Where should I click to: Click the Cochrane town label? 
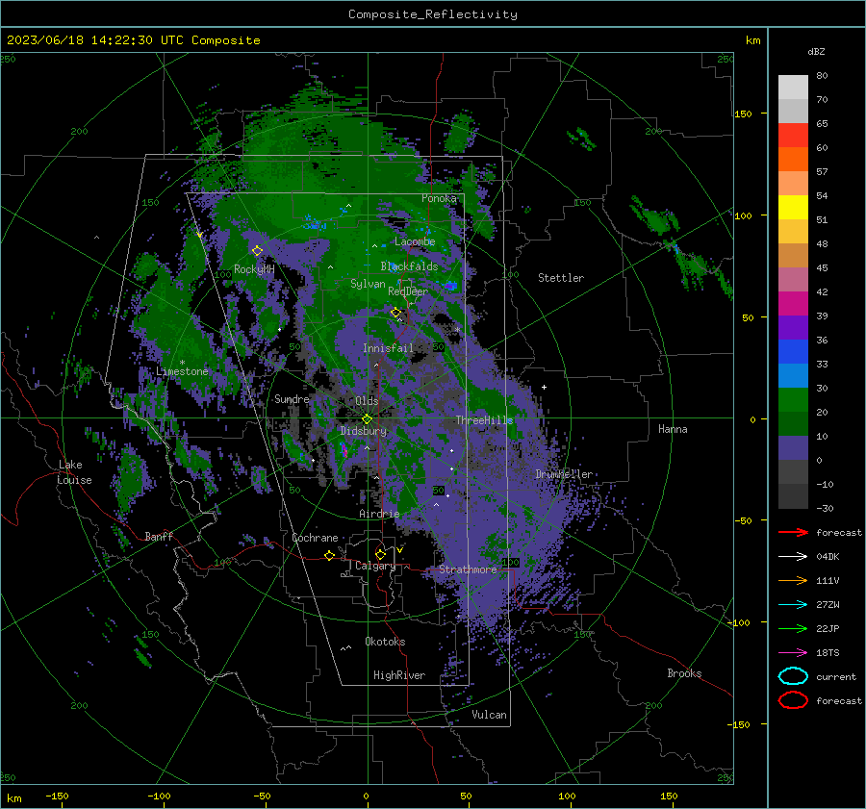315,538
